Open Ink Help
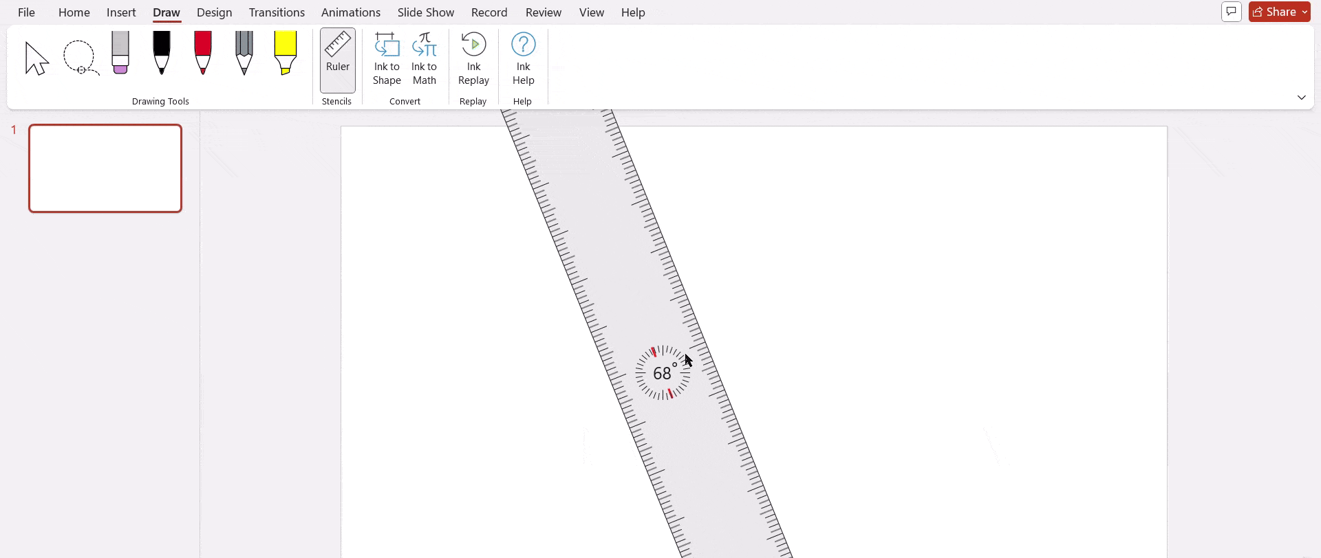Viewport: 1321px width, 558px height. (523, 60)
